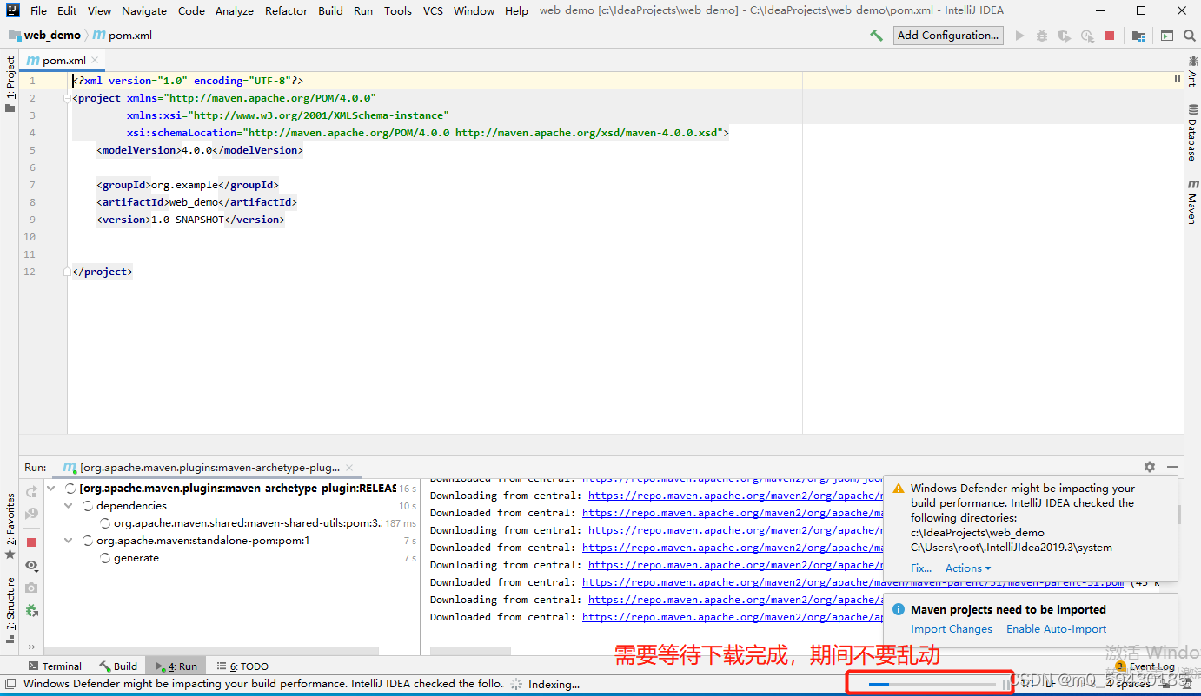Click the Indexing... status text

click(554, 684)
